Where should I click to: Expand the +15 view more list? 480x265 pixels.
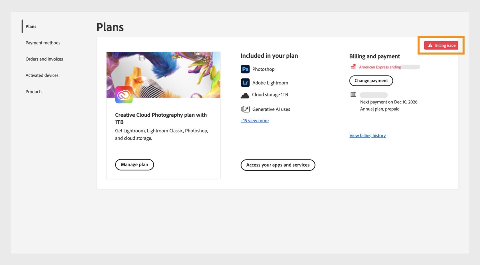pos(254,121)
